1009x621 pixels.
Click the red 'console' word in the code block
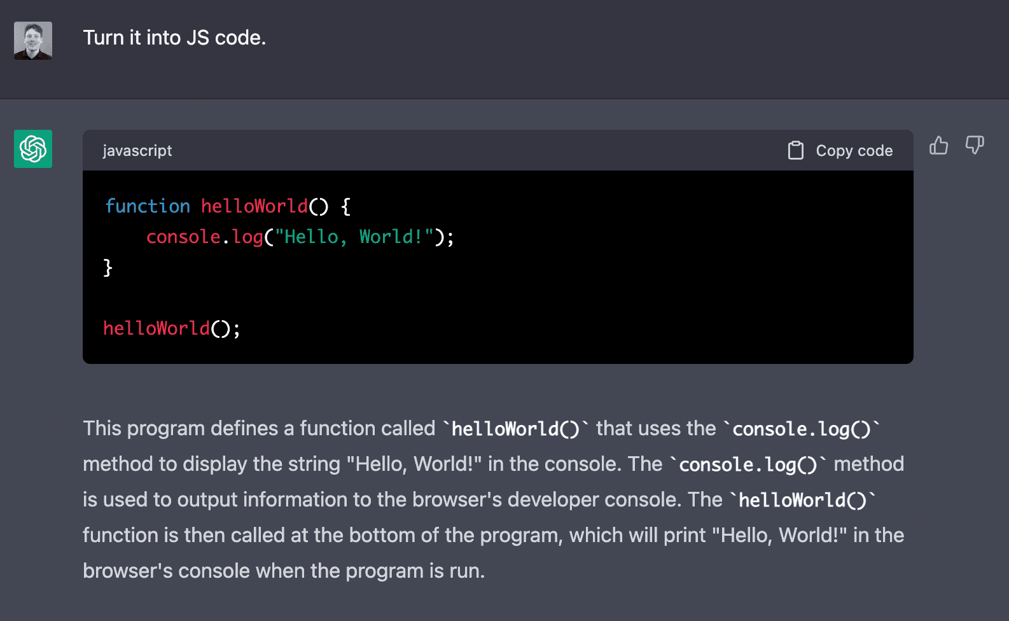point(183,237)
